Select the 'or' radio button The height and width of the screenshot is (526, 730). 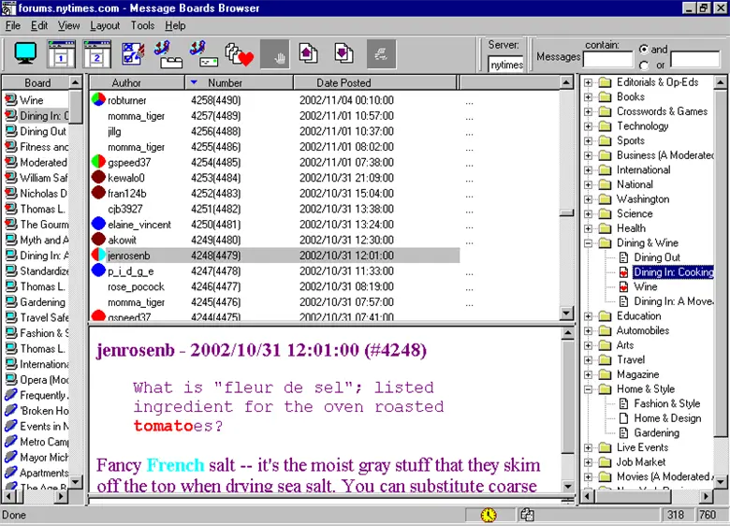coord(644,66)
